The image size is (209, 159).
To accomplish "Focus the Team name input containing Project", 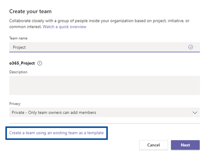I will pos(104,47).
